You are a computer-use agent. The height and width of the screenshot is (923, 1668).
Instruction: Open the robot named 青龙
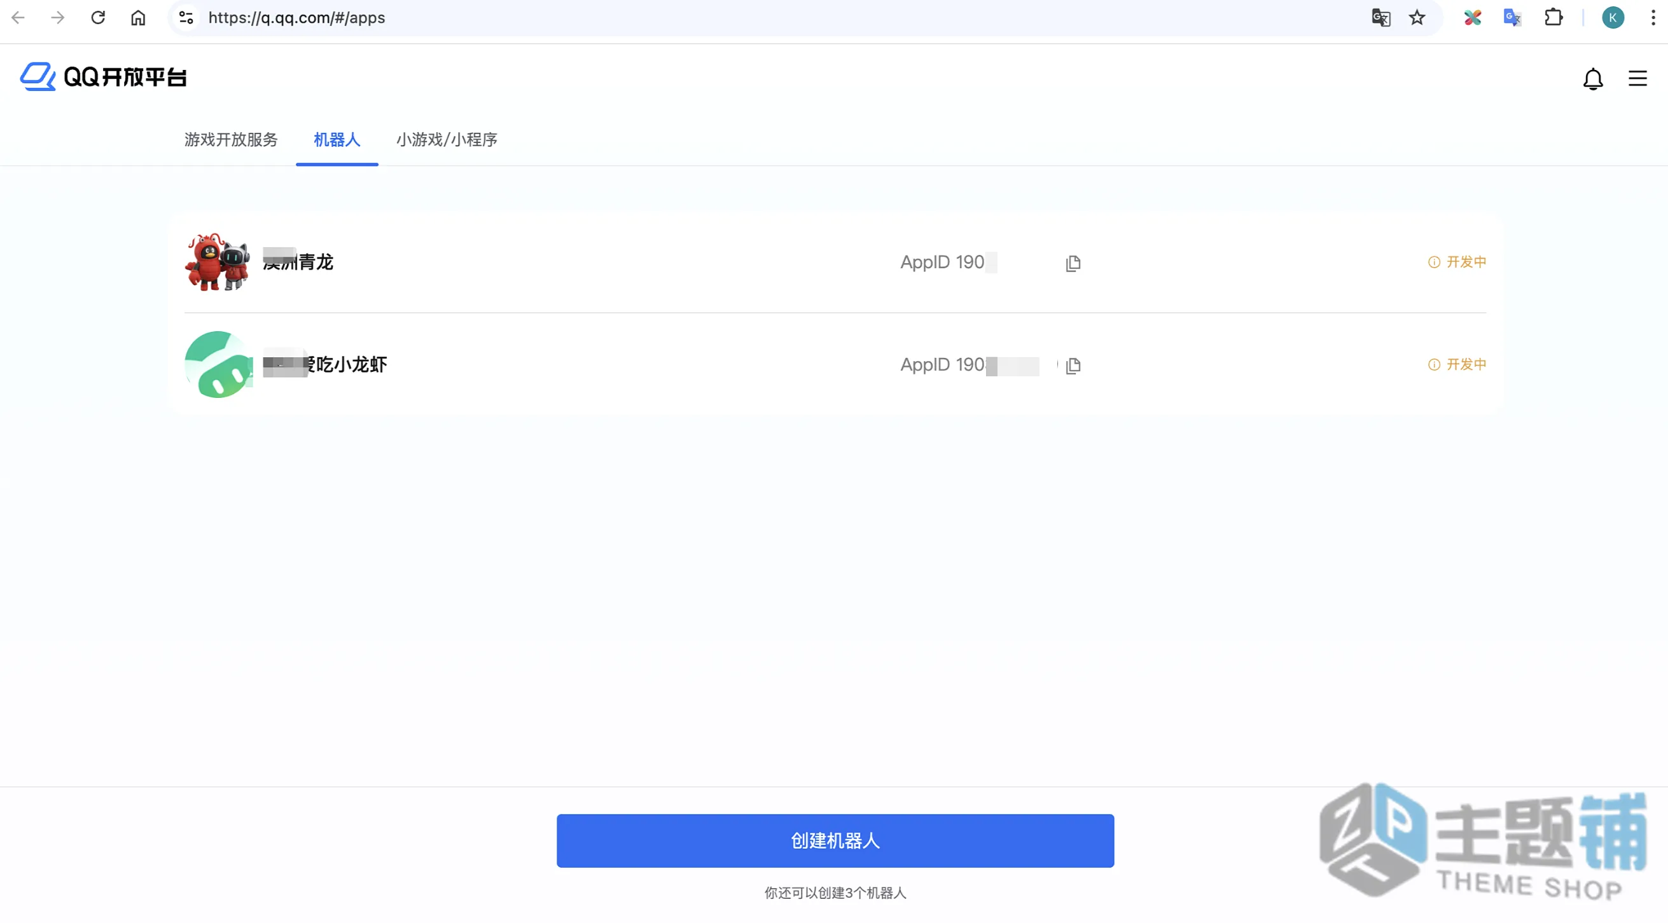tap(298, 262)
